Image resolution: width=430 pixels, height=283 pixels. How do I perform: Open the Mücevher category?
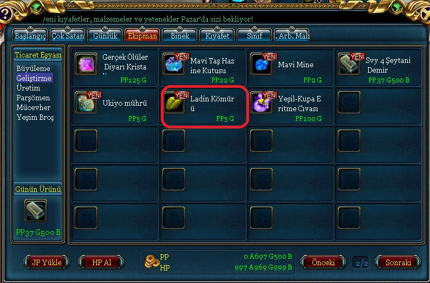point(33,107)
